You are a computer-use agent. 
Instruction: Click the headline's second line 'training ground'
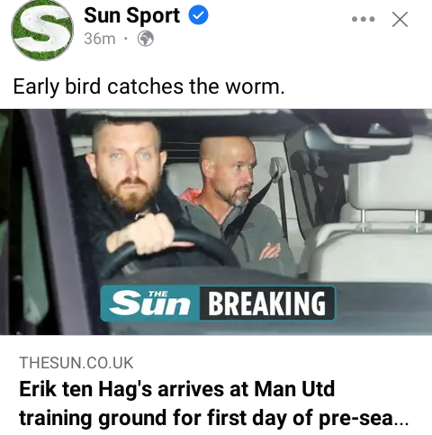tap(93, 418)
